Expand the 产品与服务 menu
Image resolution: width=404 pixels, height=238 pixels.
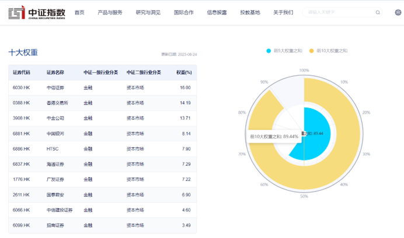click(x=110, y=12)
